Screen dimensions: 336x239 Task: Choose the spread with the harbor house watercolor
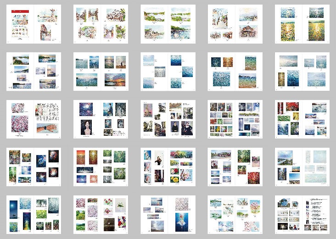(x=235, y=24)
